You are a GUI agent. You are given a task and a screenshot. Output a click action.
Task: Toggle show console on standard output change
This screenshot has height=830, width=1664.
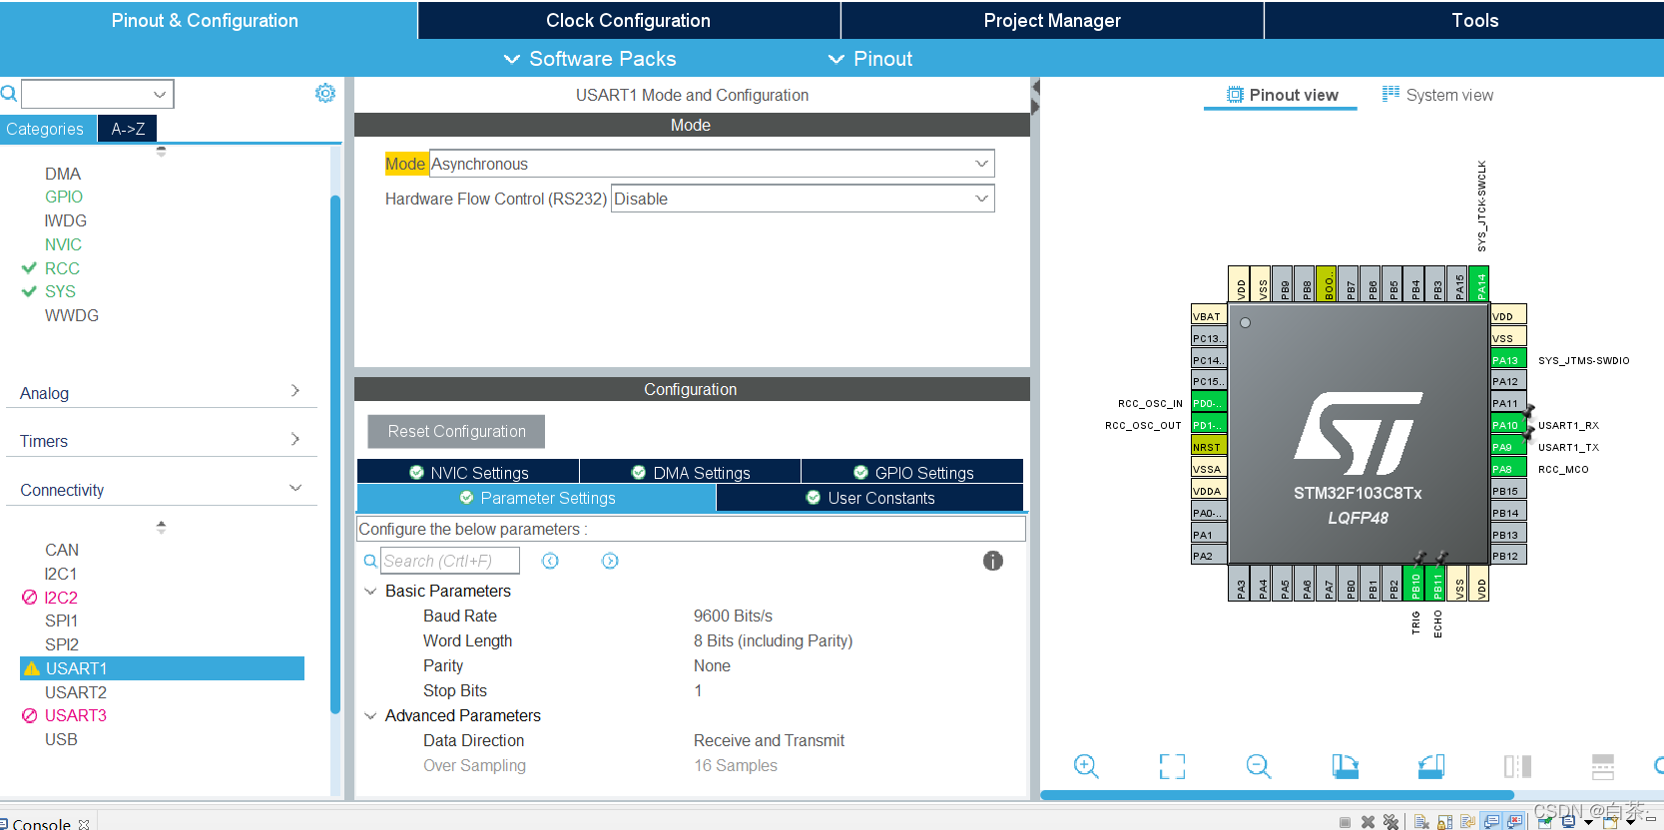click(1491, 822)
